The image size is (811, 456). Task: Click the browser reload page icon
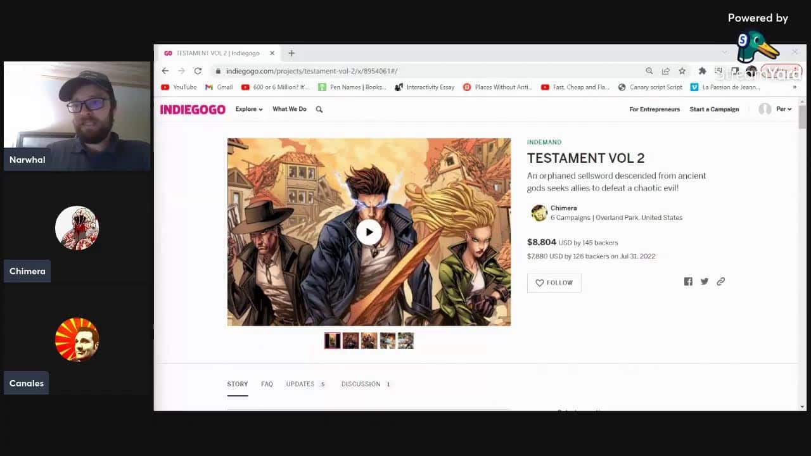[198, 71]
